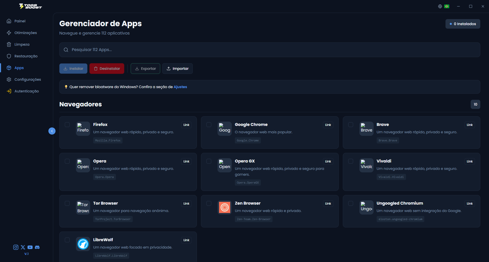
Task: Open Restauração in the sidebar
Action: (22, 56)
